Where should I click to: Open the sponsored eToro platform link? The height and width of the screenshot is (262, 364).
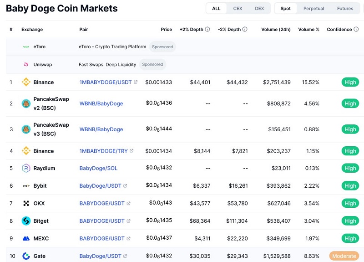(112, 46)
